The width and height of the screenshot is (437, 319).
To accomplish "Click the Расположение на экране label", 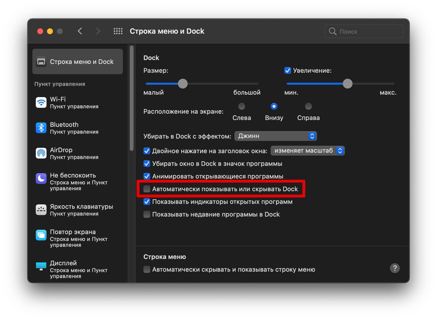I will 183,112.
